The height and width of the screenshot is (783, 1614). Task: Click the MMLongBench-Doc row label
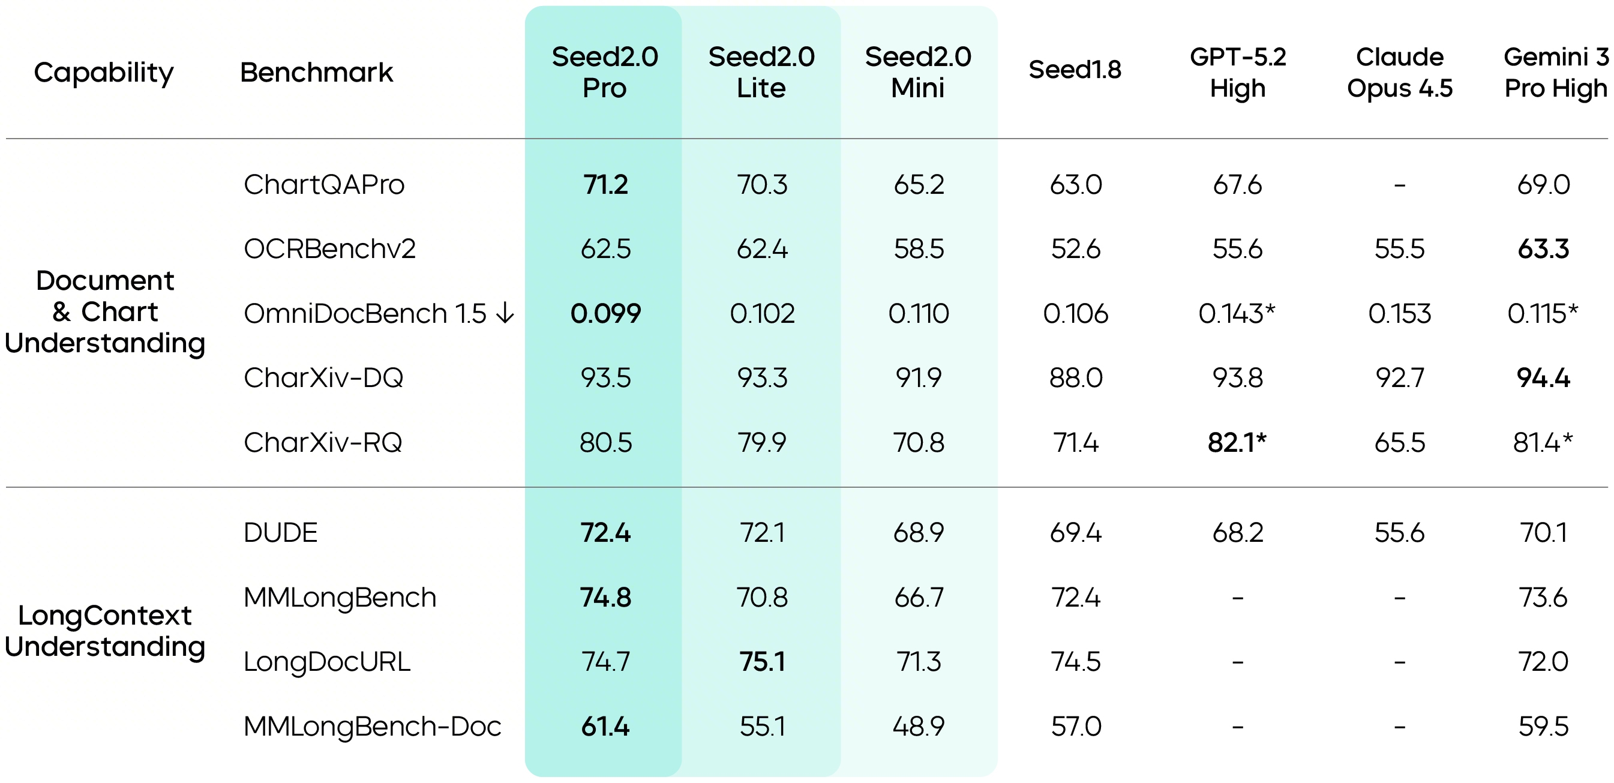pyautogui.click(x=372, y=727)
